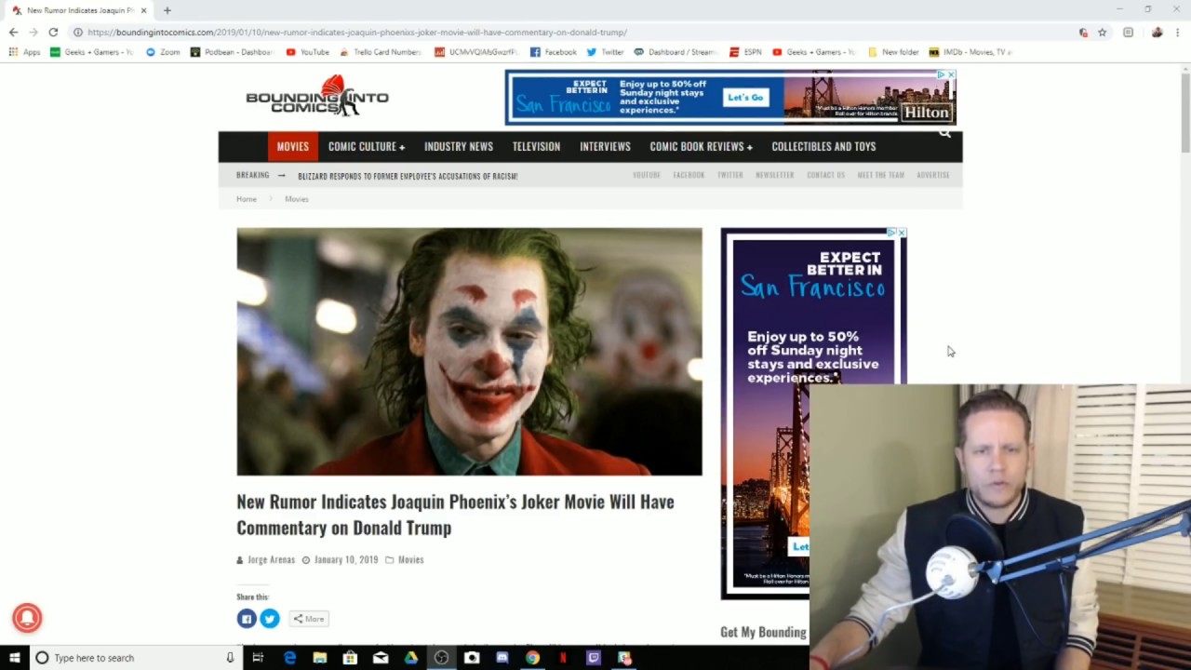The image size is (1191, 670).
Task: Expand the Comic Culture + menu
Action: click(366, 146)
